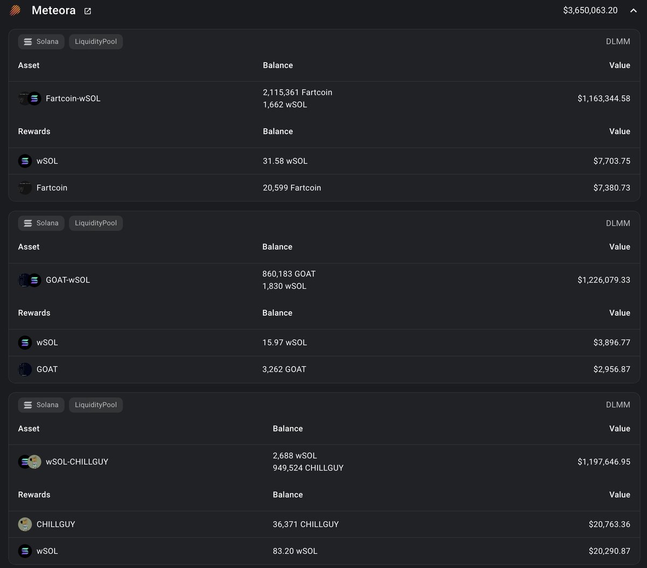Screen dimensions: 647x568
Task: Click wSOL reward icon in Fartcoin pool
Action: tap(25, 161)
